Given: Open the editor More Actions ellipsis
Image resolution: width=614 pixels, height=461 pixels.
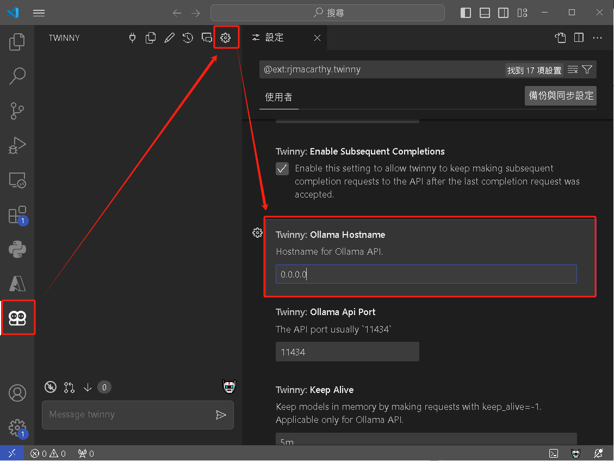Looking at the screenshot, I should [x=597, y=38].
